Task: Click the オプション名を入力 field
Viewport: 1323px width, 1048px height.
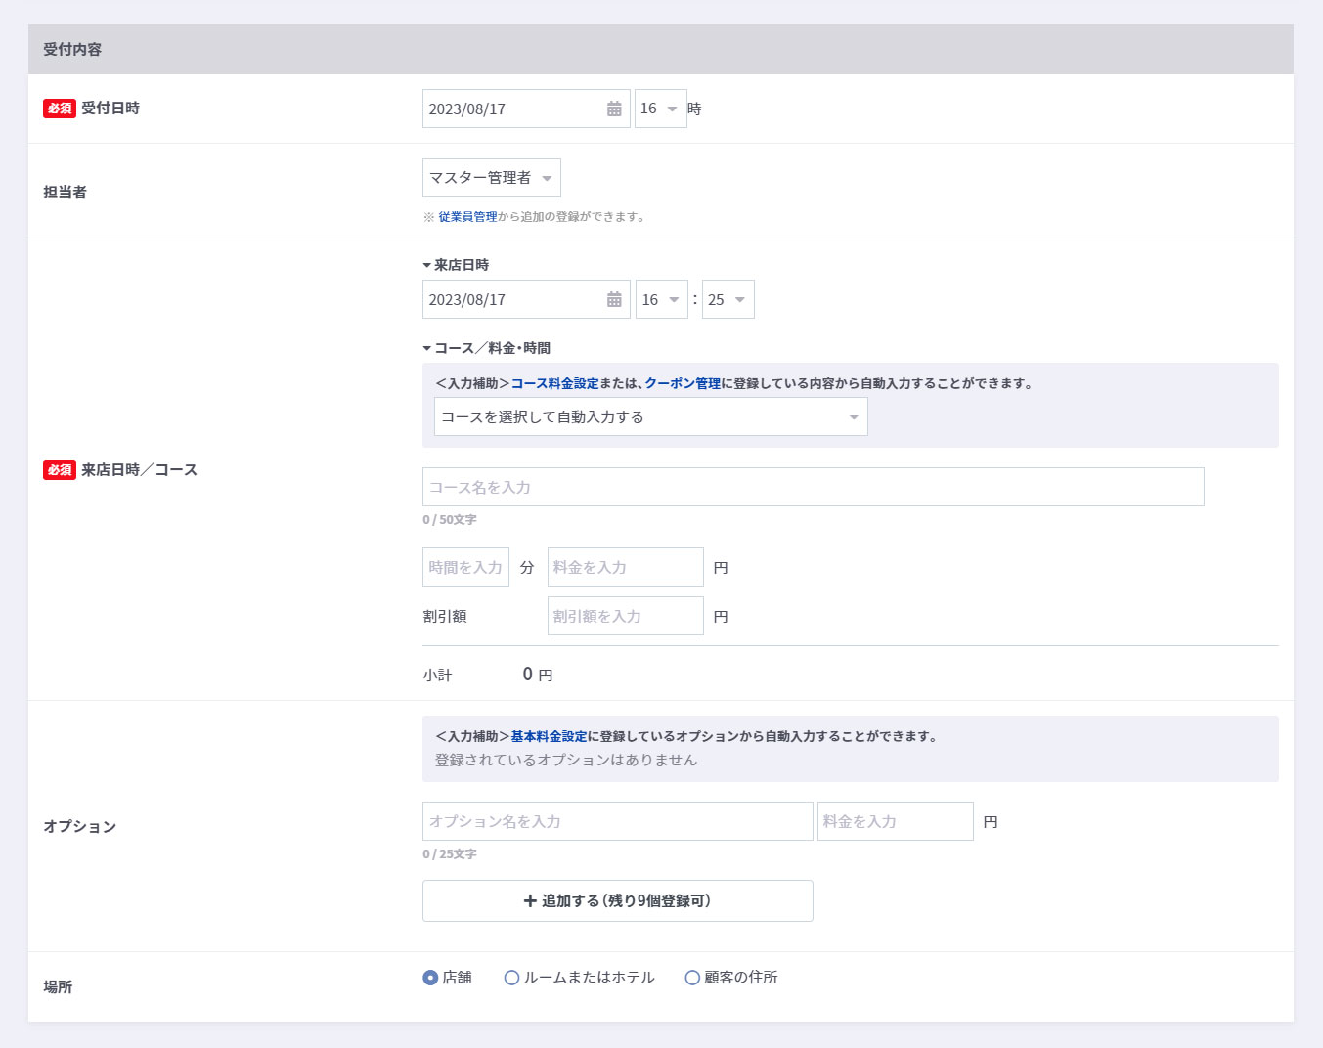Action: click(617, 822)
